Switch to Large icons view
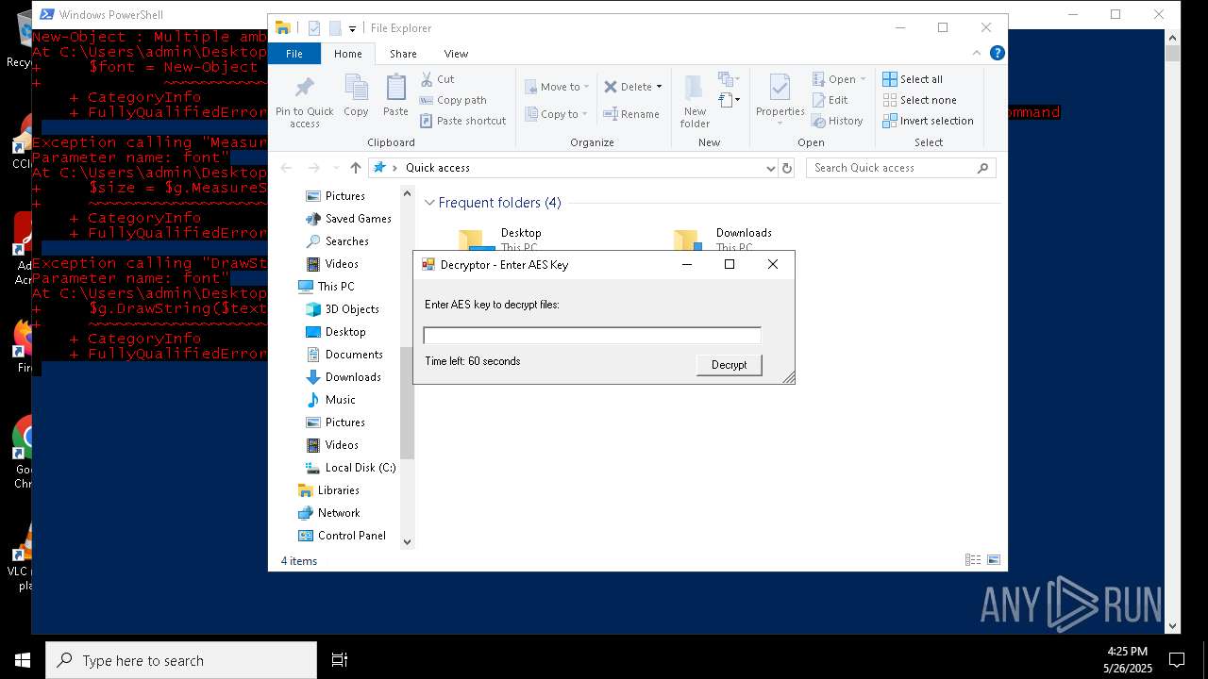The image size is (1208, 679). (x=994, y=560)
